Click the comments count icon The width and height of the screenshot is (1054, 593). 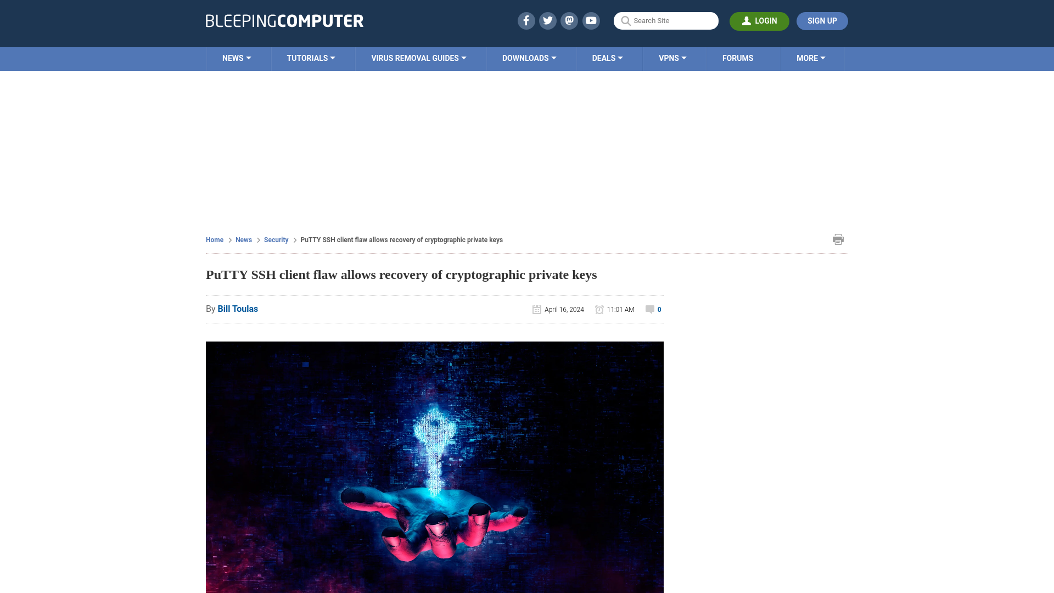(x=650, y=309)
